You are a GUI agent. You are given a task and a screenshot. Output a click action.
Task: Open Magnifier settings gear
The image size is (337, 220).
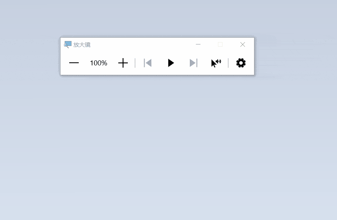pos(241,63)
